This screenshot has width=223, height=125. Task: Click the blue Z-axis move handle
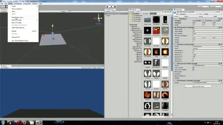[53, 39]
